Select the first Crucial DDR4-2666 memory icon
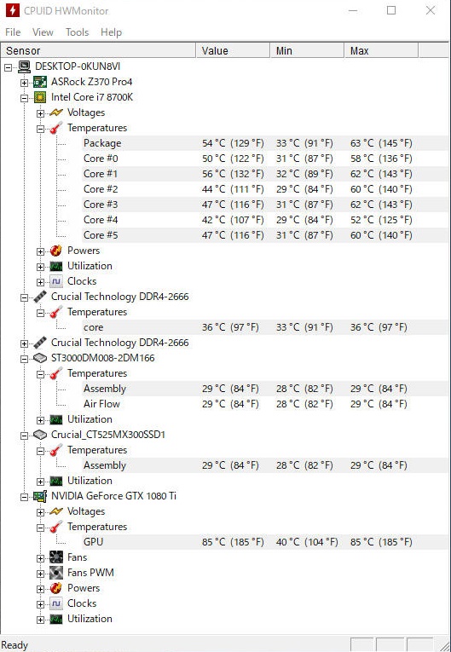The image size is (451, 652). pyautogui.click(x=40, y=297)
